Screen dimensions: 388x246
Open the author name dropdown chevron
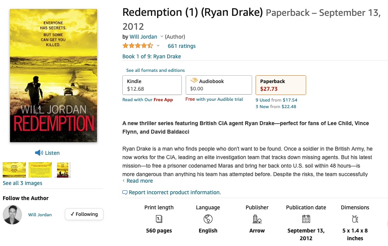pos(162,37)
